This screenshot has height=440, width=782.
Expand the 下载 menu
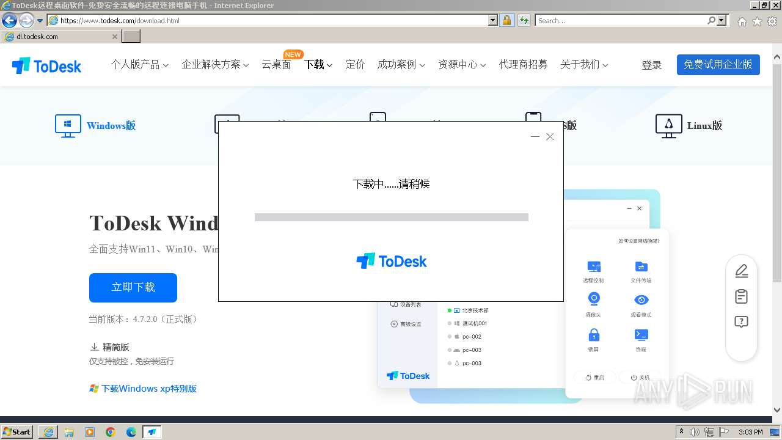coord(318,64)
